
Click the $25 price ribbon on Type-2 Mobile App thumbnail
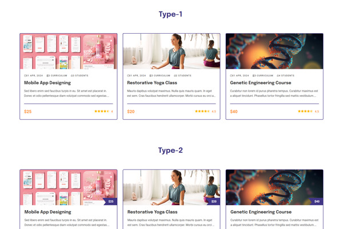coord(110,202)
